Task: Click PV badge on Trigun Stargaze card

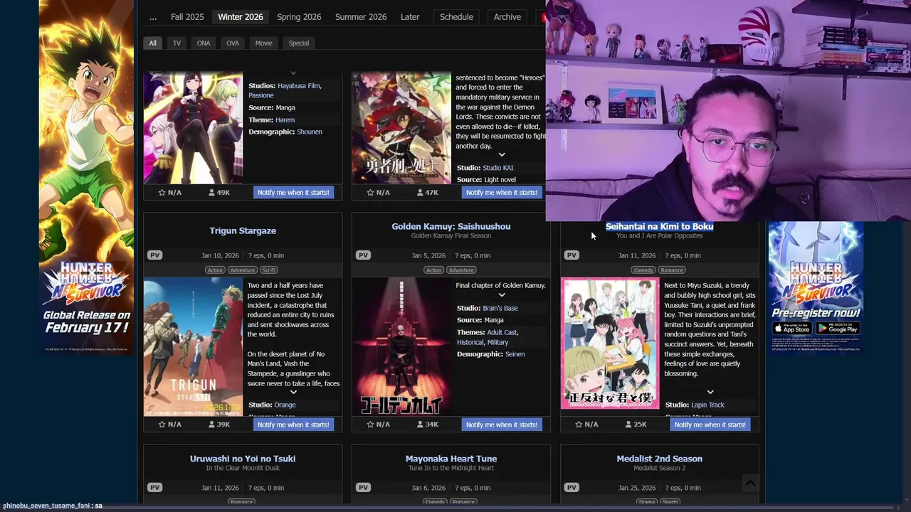Action: tap(154, 255)
